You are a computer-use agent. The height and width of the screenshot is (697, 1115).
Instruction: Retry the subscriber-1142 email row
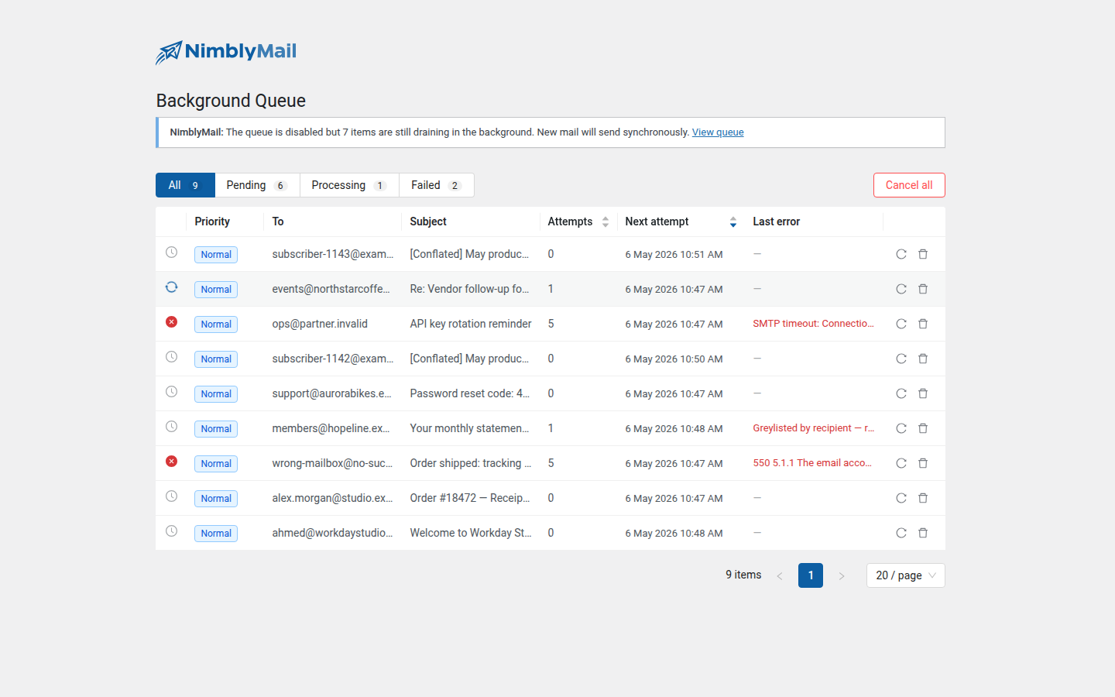(901, 359)
